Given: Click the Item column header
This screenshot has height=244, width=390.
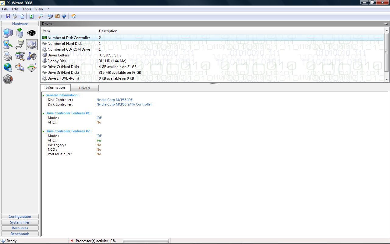Looking at the screenshot, I should (69, 31).
